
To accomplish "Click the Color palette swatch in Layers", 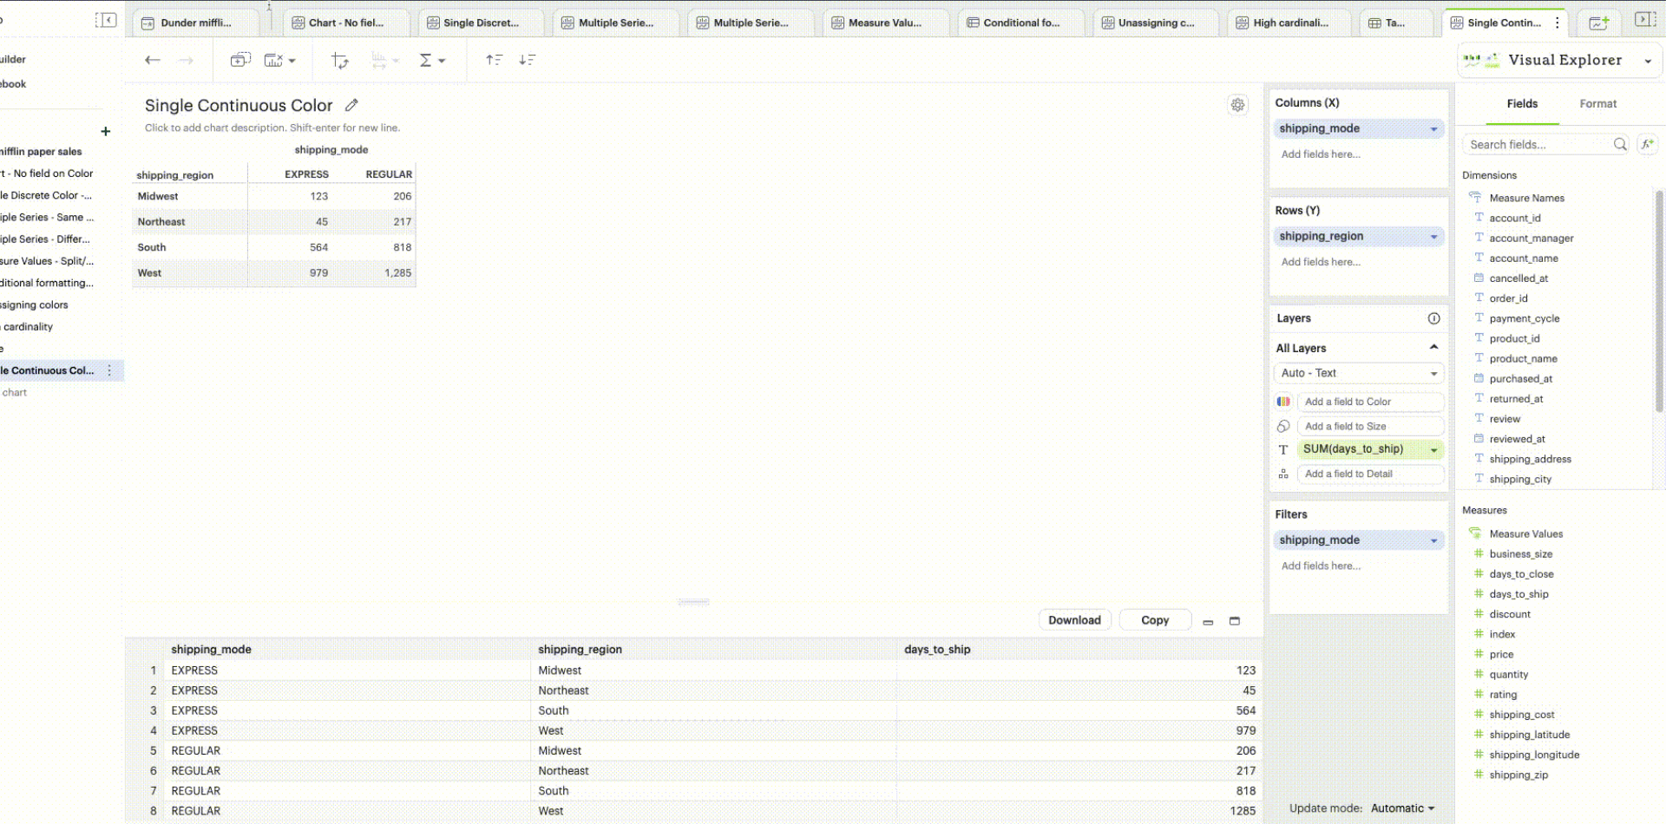I will (1283, 402).
